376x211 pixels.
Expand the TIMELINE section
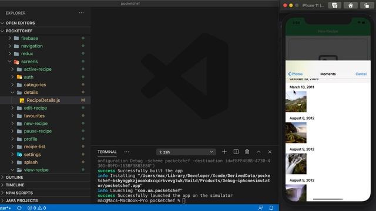15,185
